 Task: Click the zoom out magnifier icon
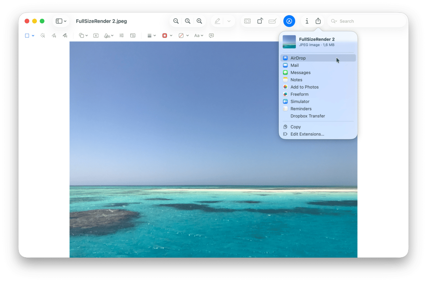coord(176,21)
